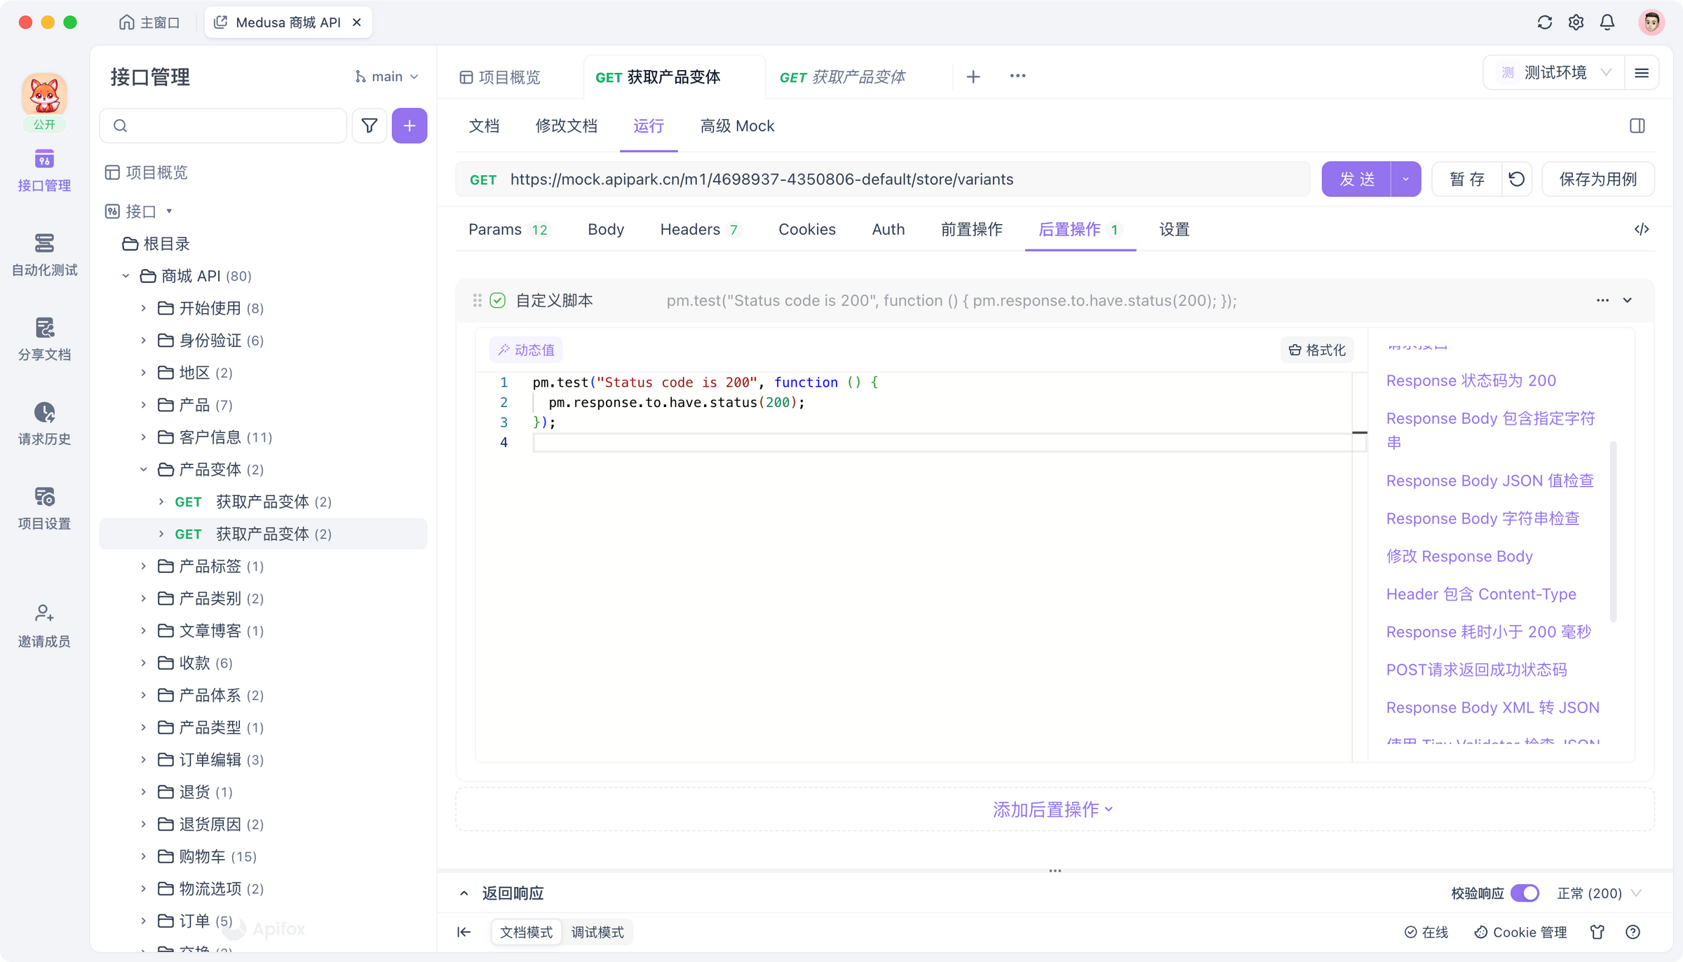Open the code snippet icon
This screenshot has height=962, width=1683.
(x=1641, y=229)
